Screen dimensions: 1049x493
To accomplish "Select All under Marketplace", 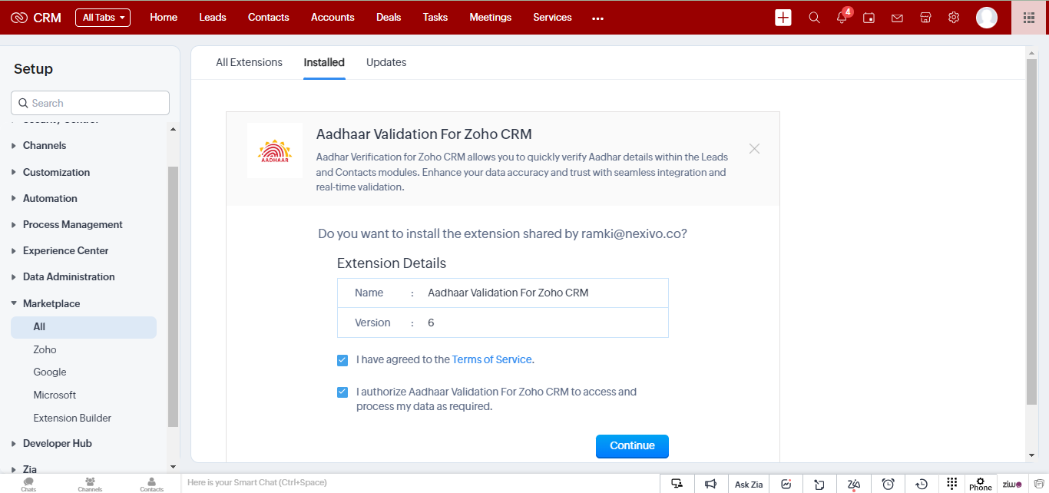I will 84,327.
